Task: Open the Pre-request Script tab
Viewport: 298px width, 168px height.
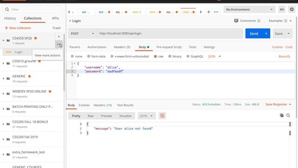Action: [169, 47]
